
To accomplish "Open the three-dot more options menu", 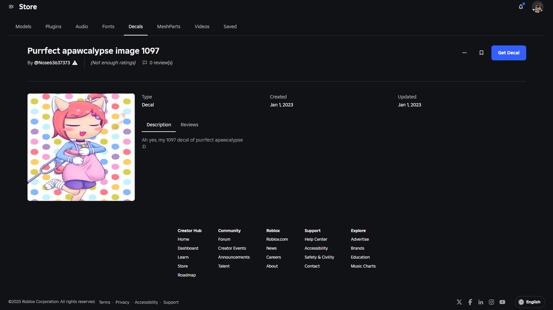I will pos(464,53).
